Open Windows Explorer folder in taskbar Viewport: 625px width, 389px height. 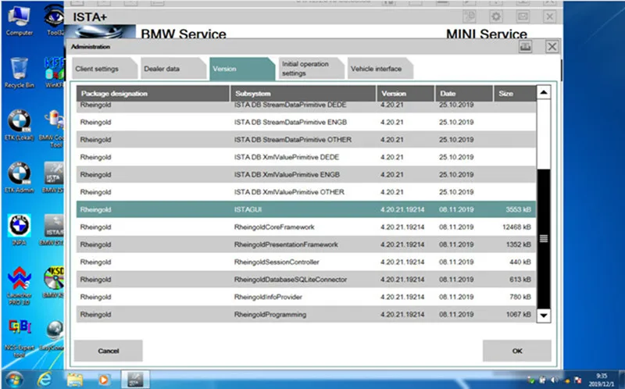click(74, 378)
